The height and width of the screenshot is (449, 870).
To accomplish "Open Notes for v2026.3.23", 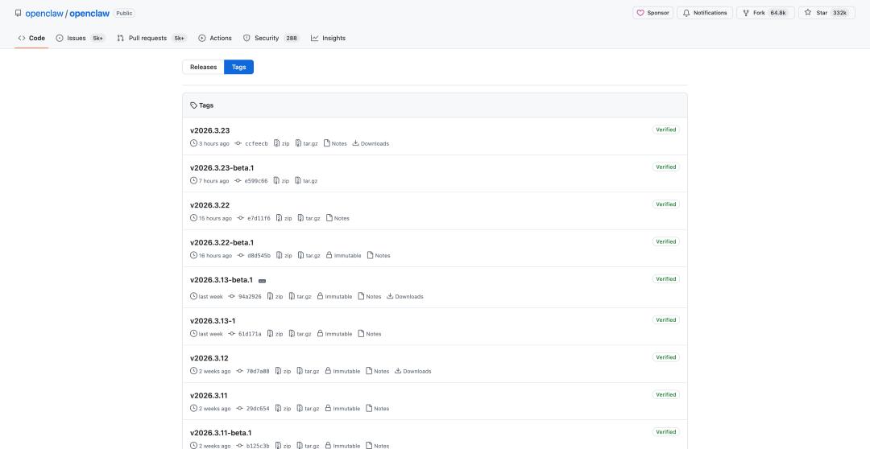I will click(335, 143).
